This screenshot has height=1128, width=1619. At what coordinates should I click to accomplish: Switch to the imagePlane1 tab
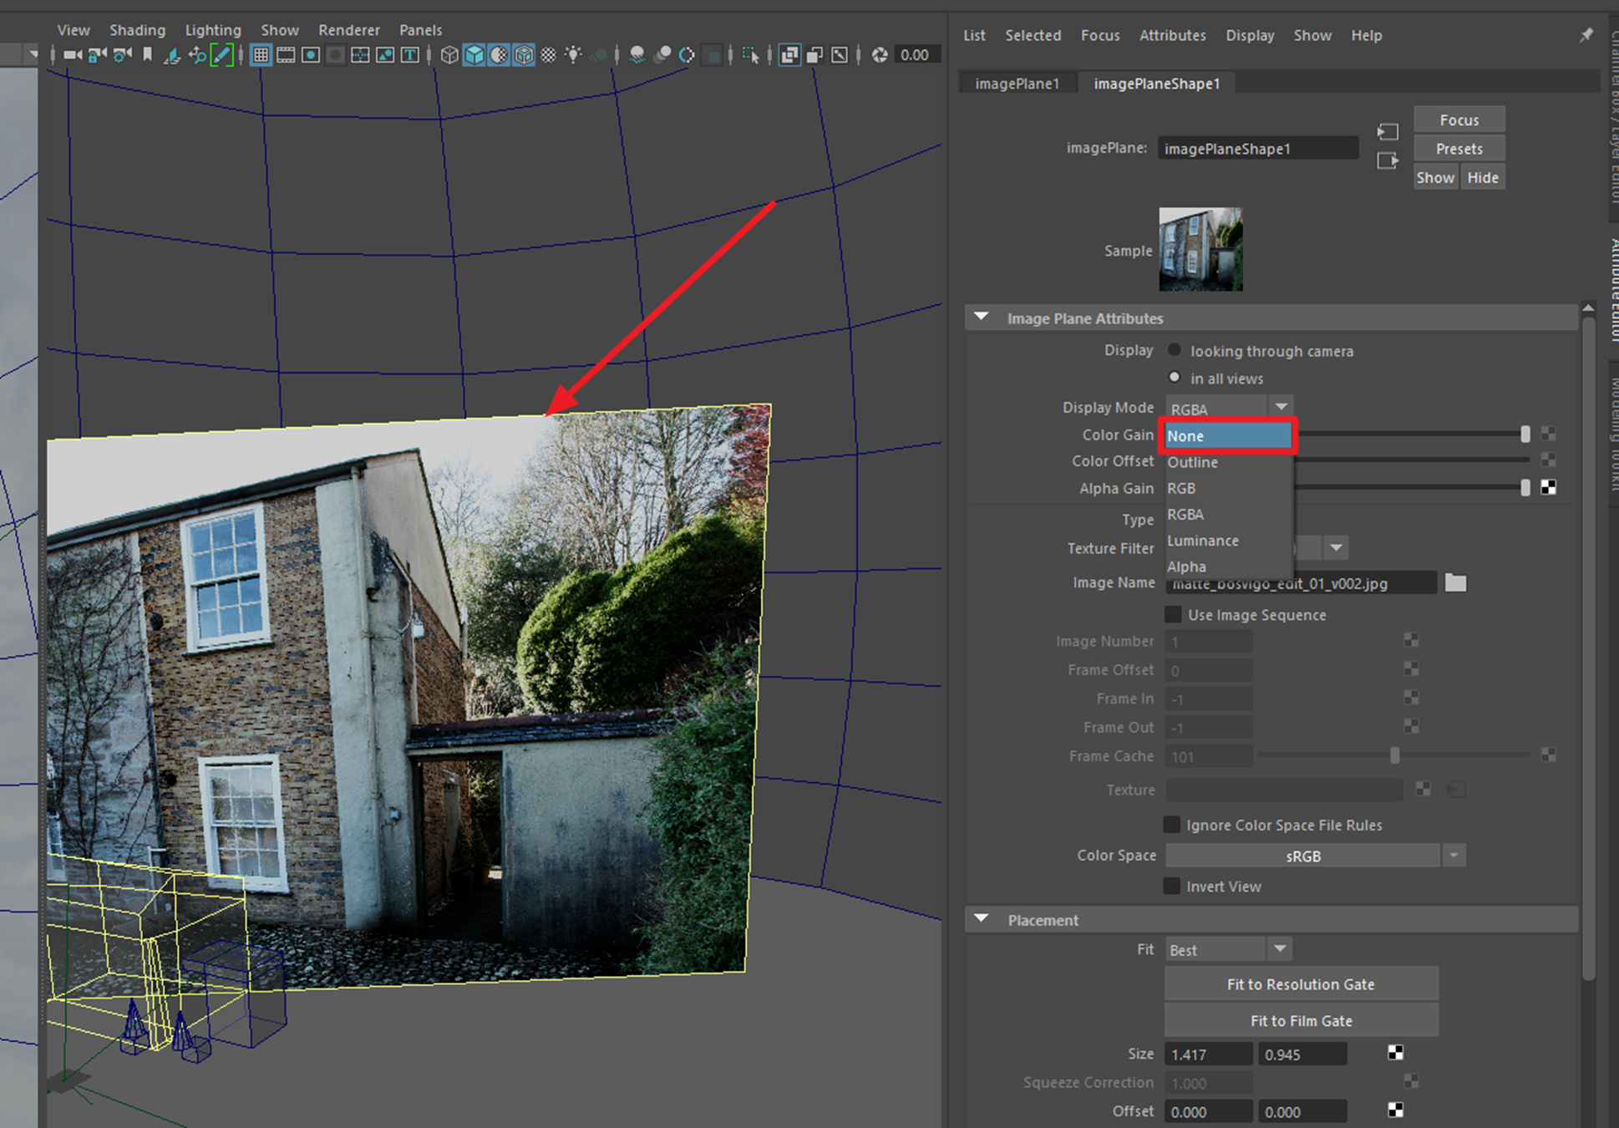point(1017,84)
